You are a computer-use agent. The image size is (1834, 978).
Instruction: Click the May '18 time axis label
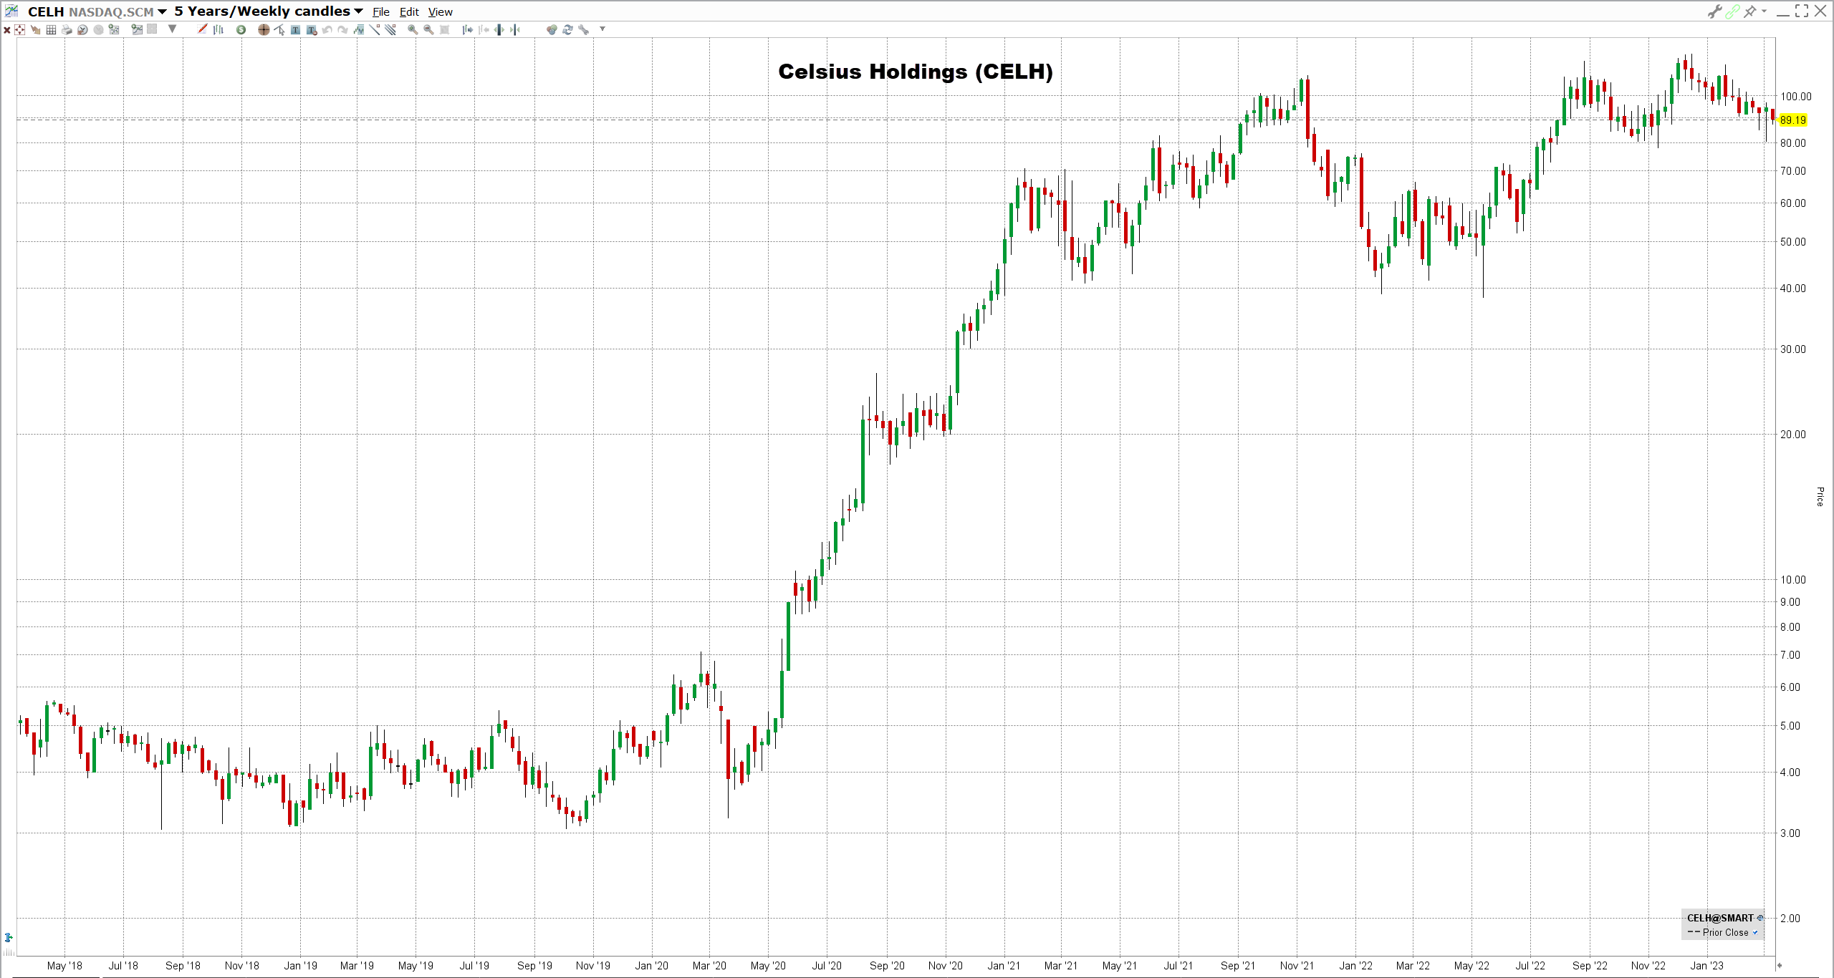(x=64, y=966)
